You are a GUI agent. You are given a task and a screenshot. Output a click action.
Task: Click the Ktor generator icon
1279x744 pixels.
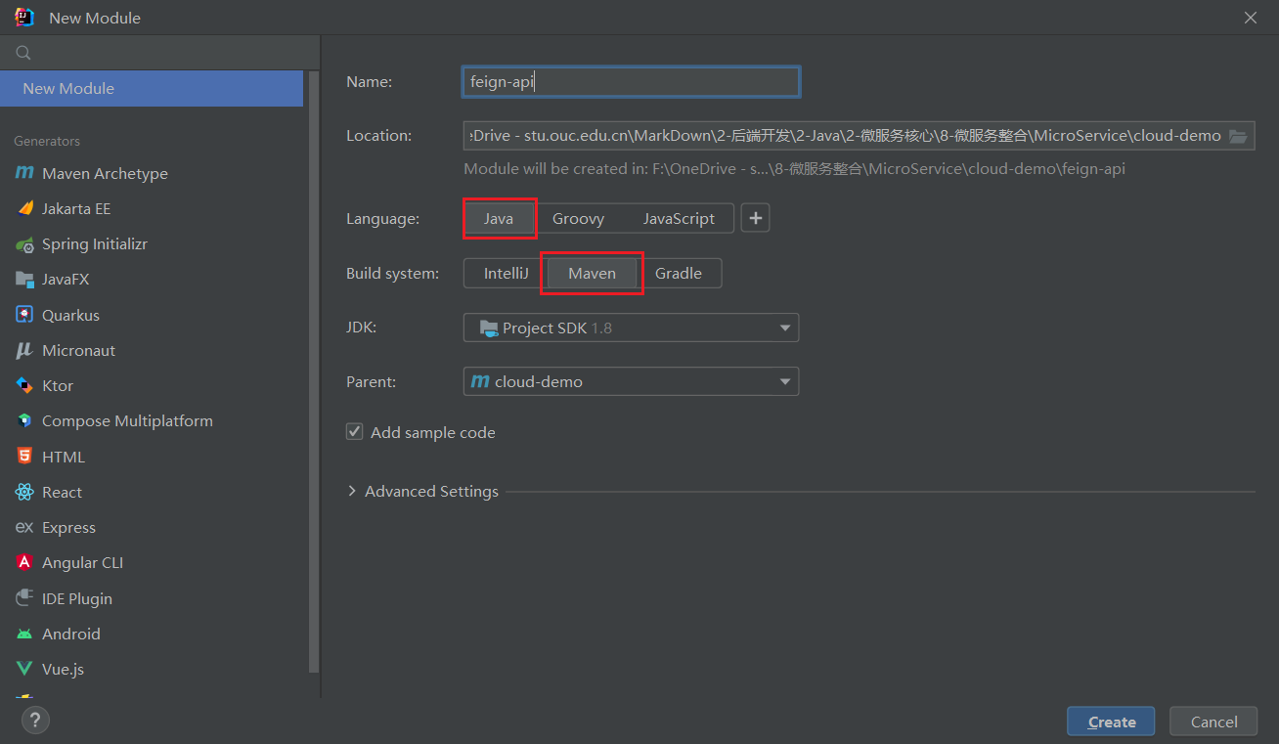point(24,385)
